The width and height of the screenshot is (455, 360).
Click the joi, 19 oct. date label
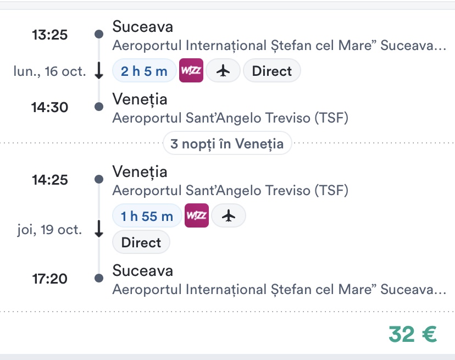pos(49,230)
